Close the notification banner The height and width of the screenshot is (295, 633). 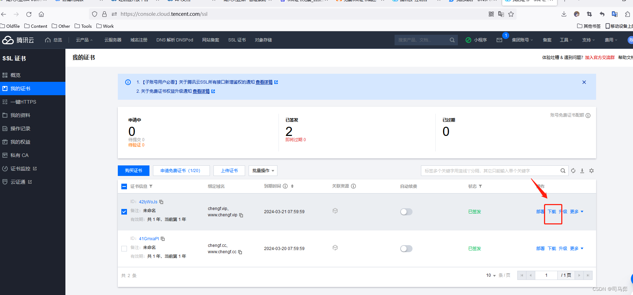pos(584,82)
